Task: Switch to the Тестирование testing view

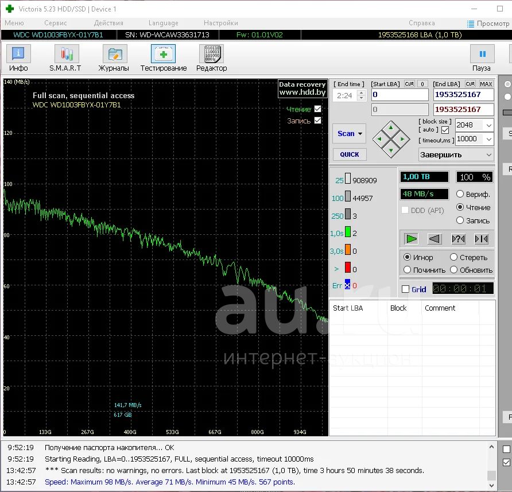Action: (163, 58)
